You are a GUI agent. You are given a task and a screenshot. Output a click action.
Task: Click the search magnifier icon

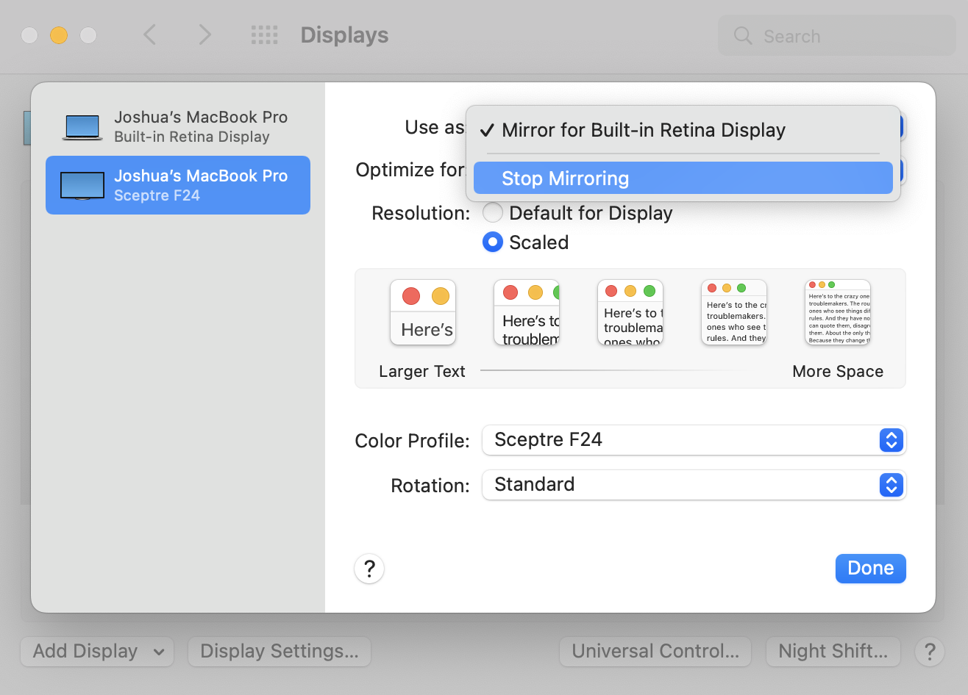pos(742,35)
